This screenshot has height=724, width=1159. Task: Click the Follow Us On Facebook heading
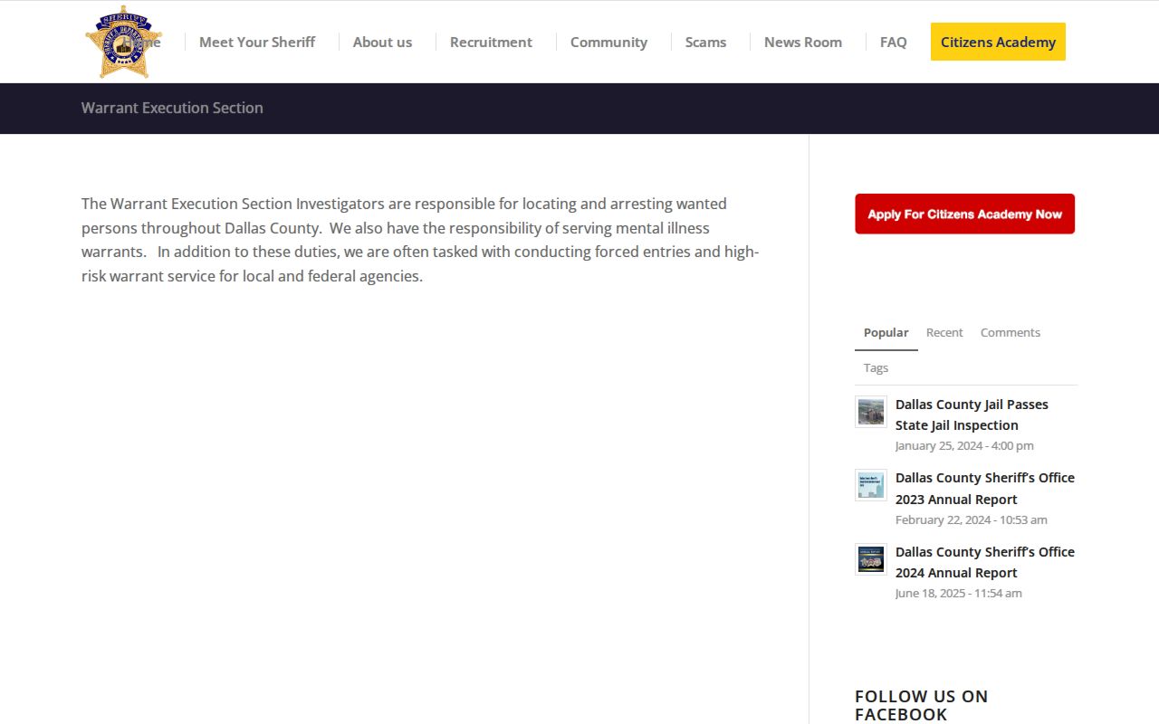pos(922,705)
